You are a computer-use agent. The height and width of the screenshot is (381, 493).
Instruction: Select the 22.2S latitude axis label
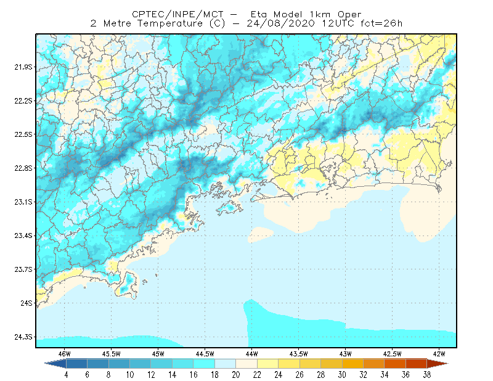click(23, 100)
